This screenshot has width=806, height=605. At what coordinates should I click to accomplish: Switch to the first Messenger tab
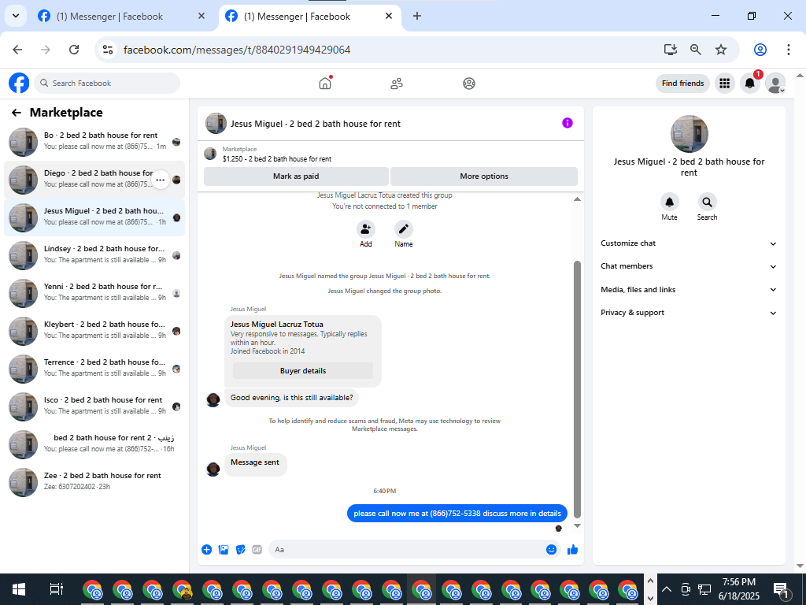click(x=121, y=16)
